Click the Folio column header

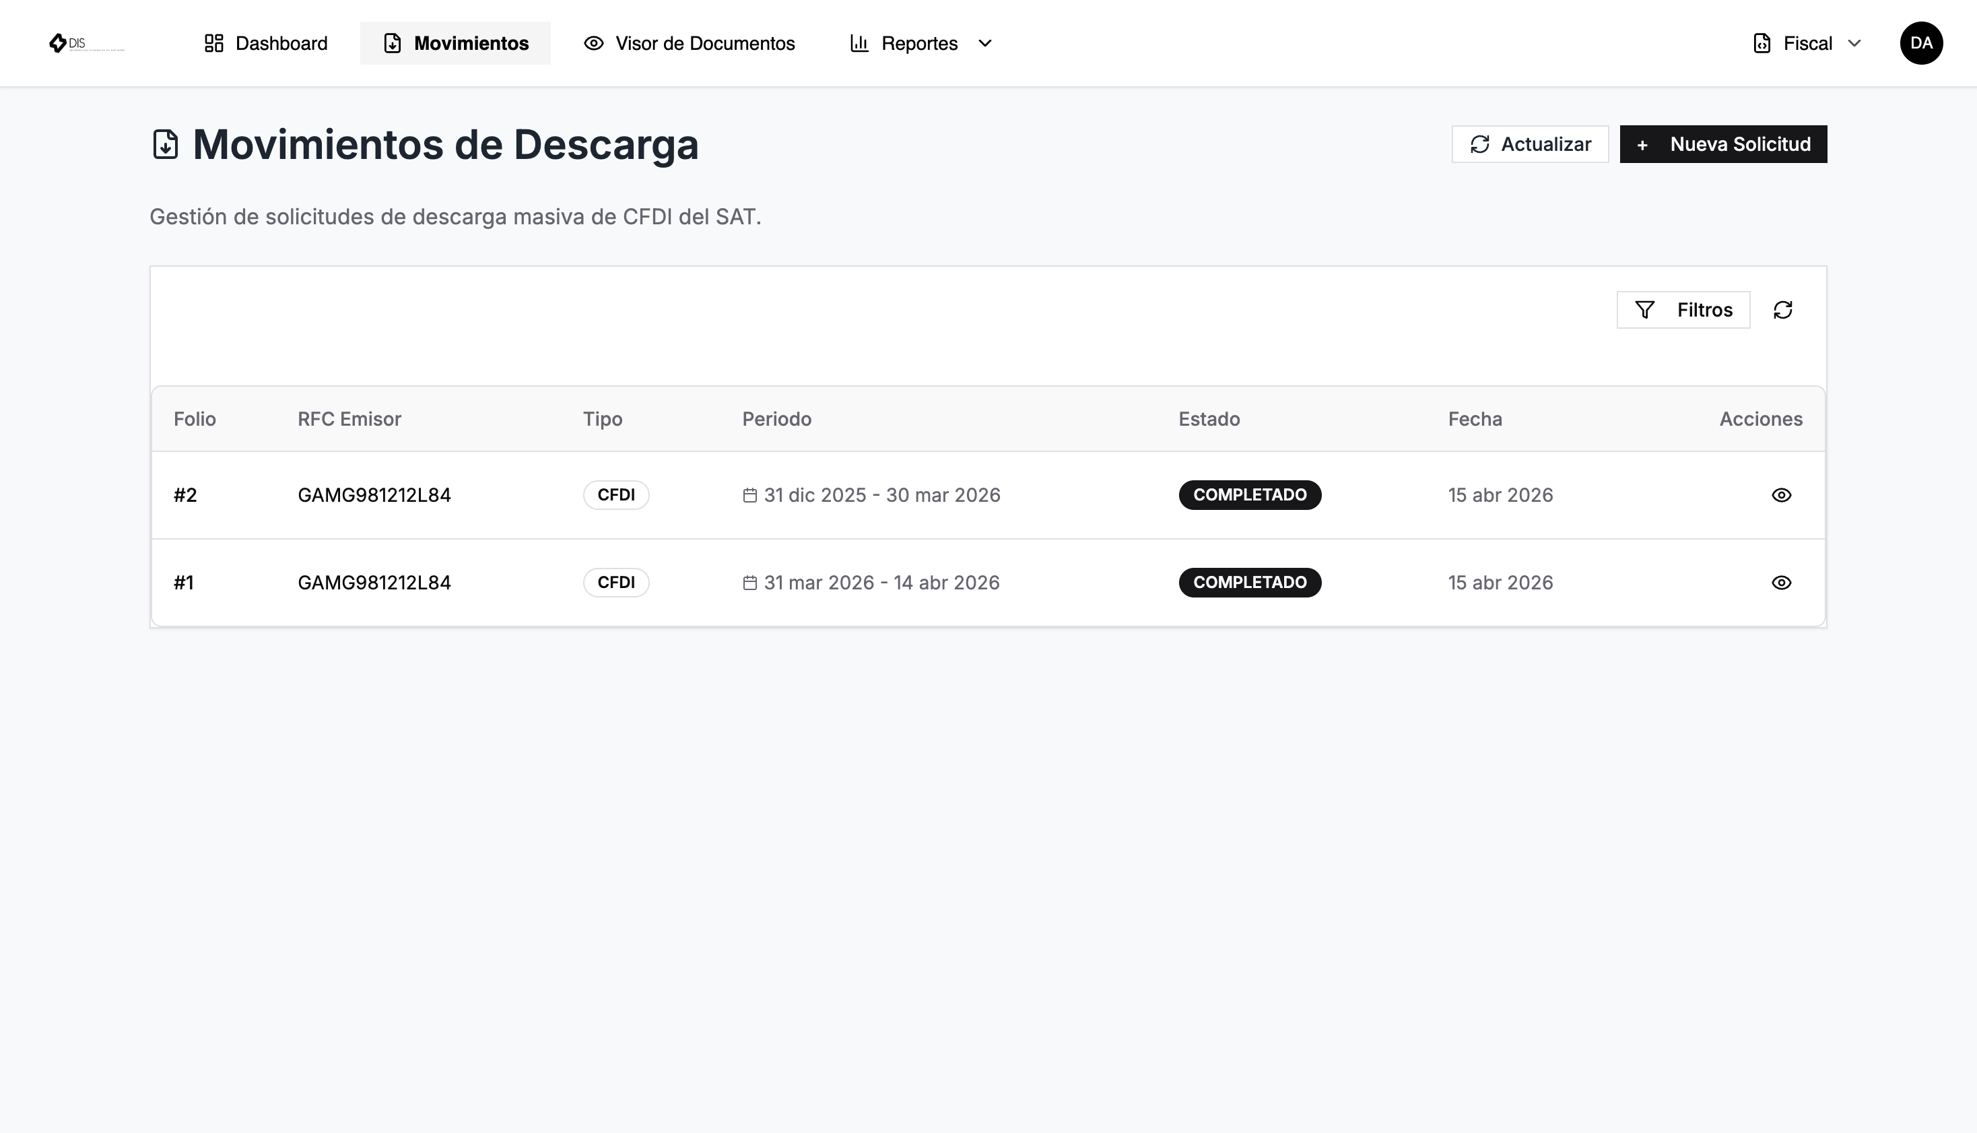tap(195, 419)
